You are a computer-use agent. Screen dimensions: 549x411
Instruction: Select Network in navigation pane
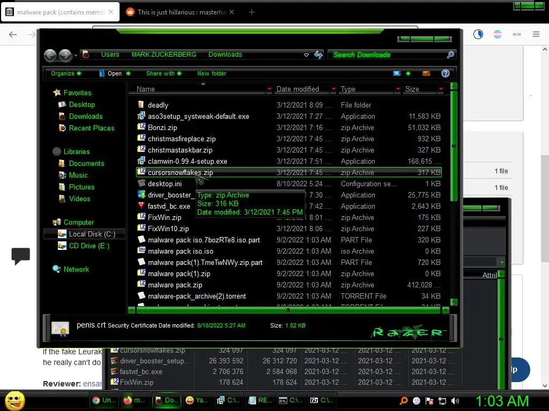pyautogui.click(x=76, y=269)
